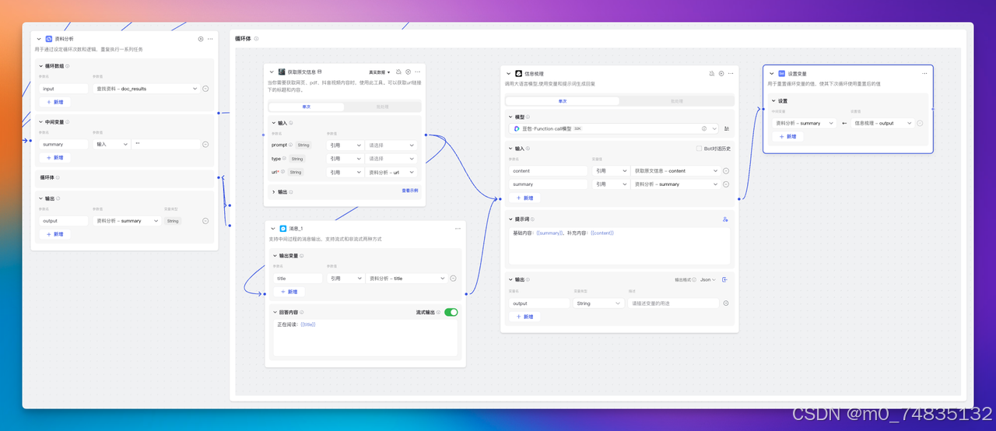
Task: Open the 获取原文信息 – content value dropdown
Action: point(675,170)
